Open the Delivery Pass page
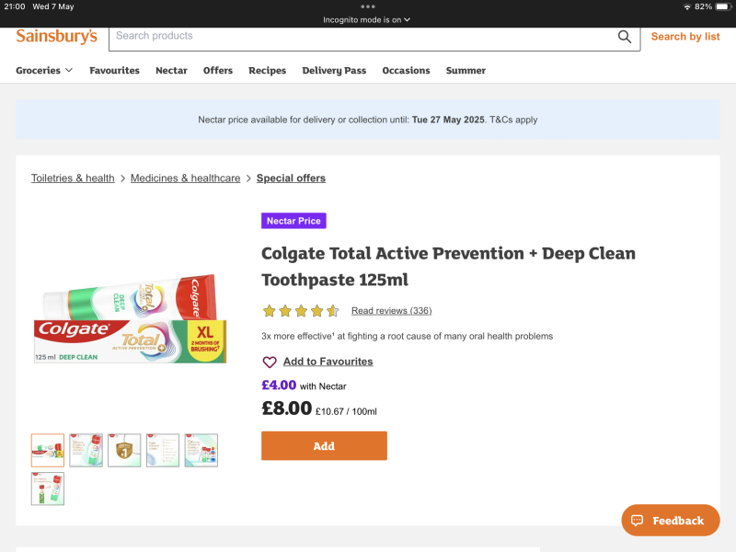Viewport: 736px width, 552px height. 334,70
